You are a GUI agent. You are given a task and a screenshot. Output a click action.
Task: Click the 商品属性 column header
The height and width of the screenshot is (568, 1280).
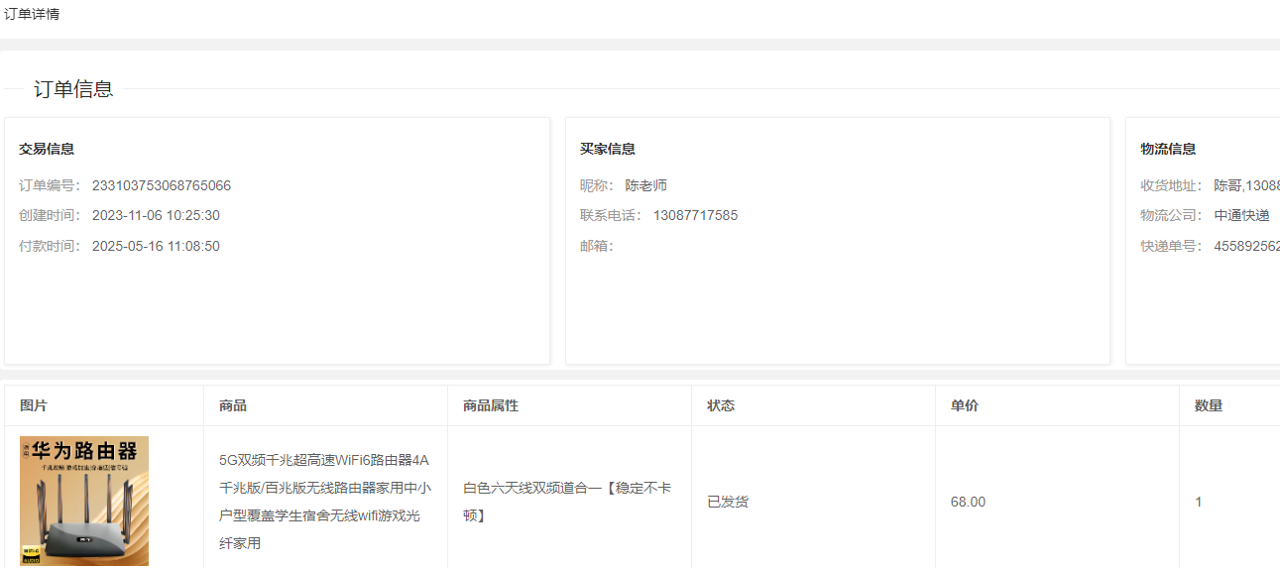(491, 405)
